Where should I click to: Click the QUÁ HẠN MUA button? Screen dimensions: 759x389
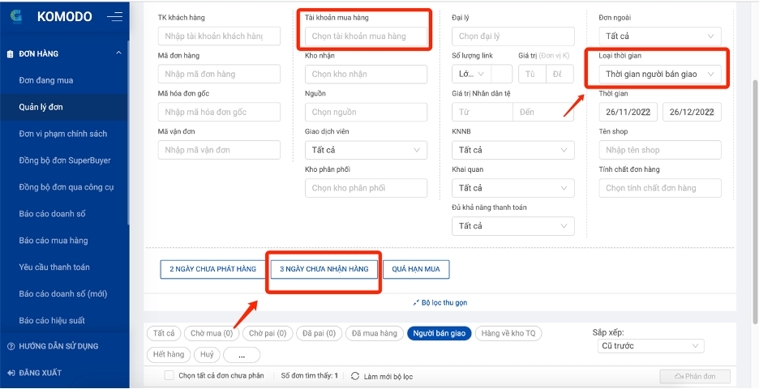(415, 269)
